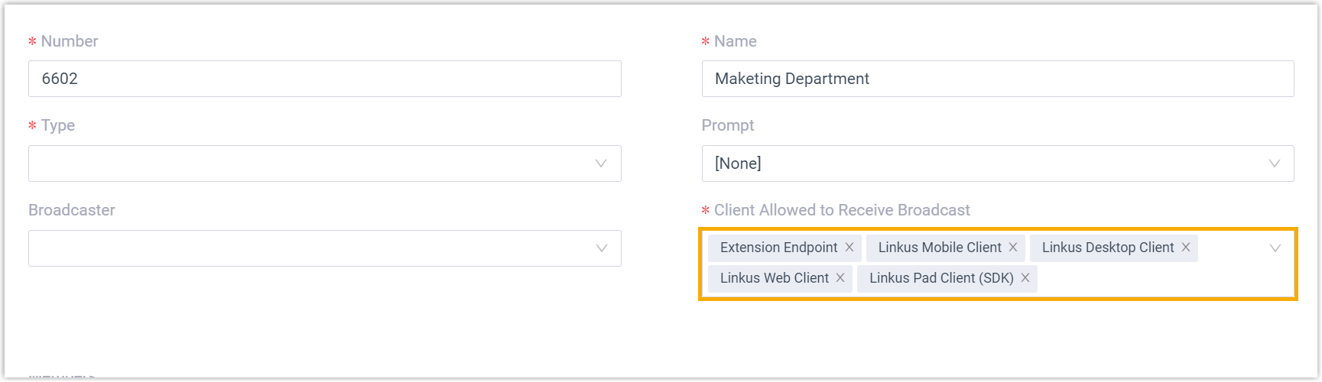This screenshot has height=382, width=1322.
Task: Click the Client Allowed to Receive Broadcast label
Action: pos(841,210)
